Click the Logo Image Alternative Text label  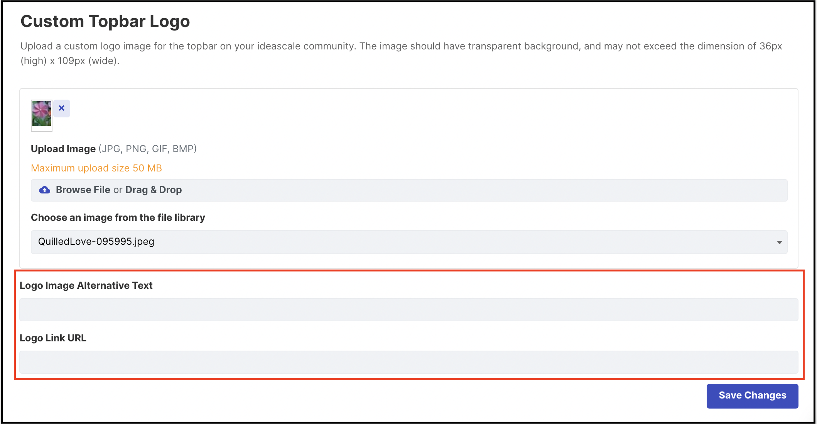[x=86, y=286]
